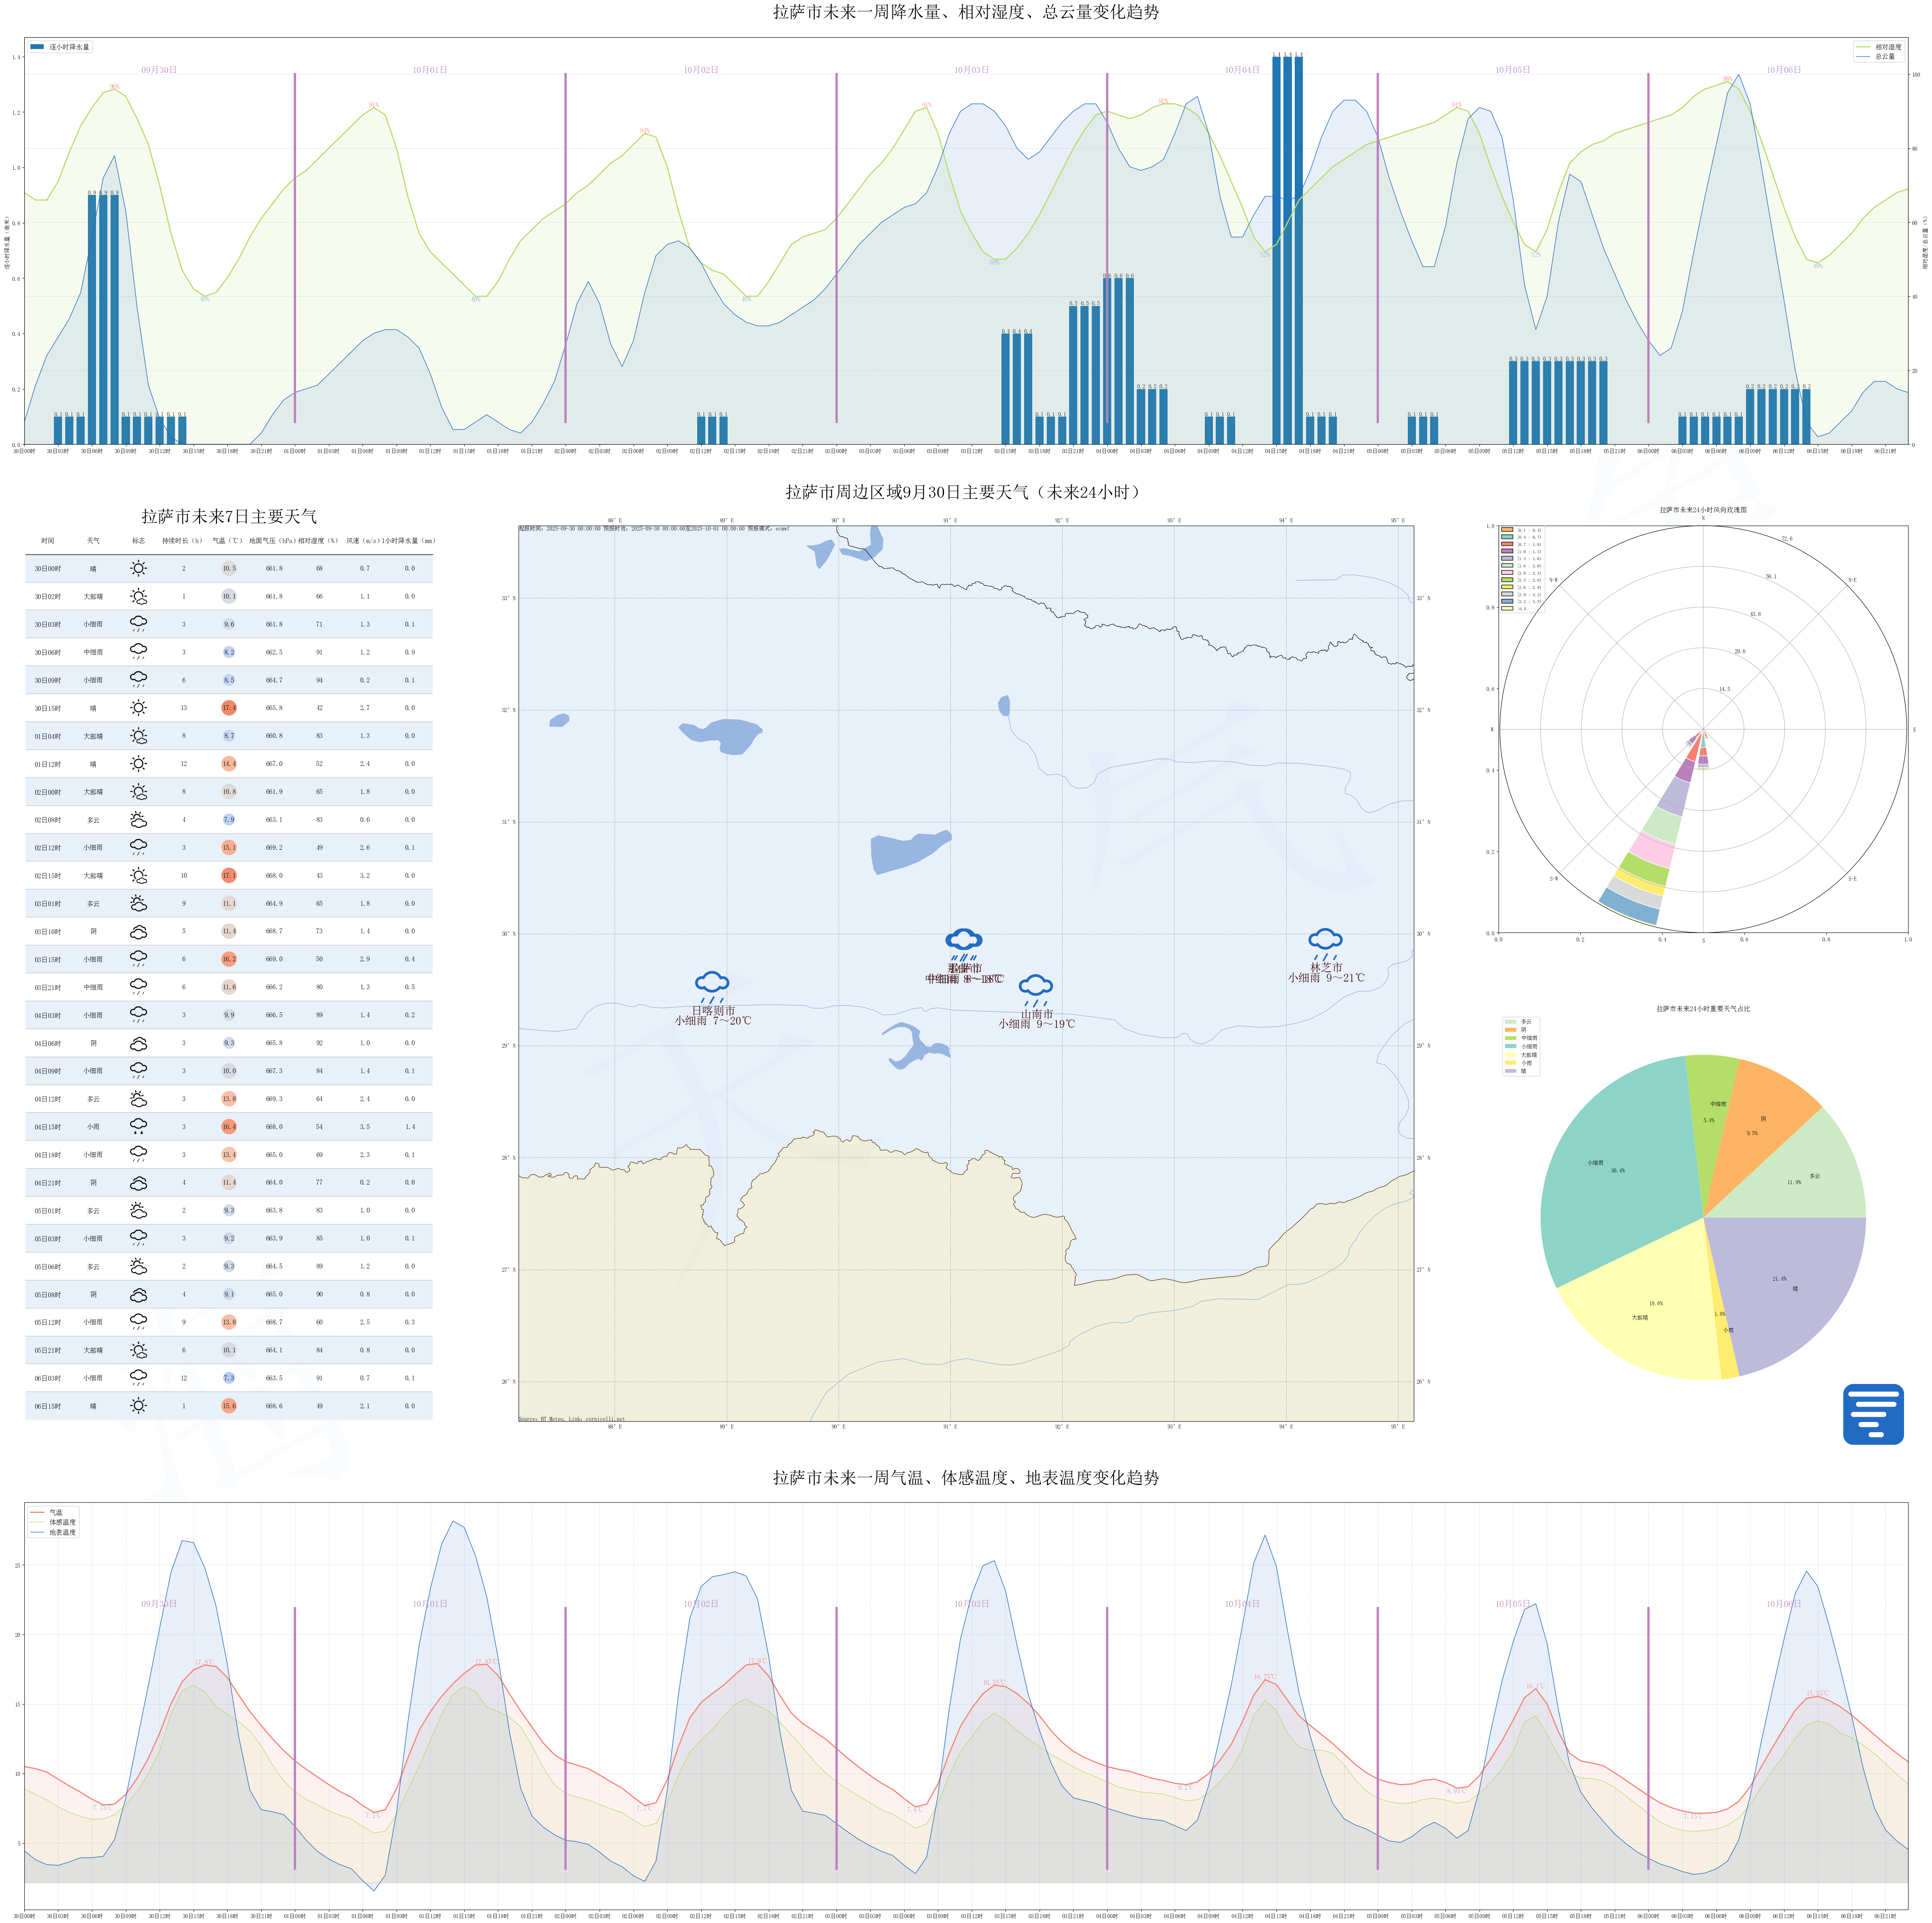Click the partly cloudy icon in the 05日01时 row

pos(138,1211)
